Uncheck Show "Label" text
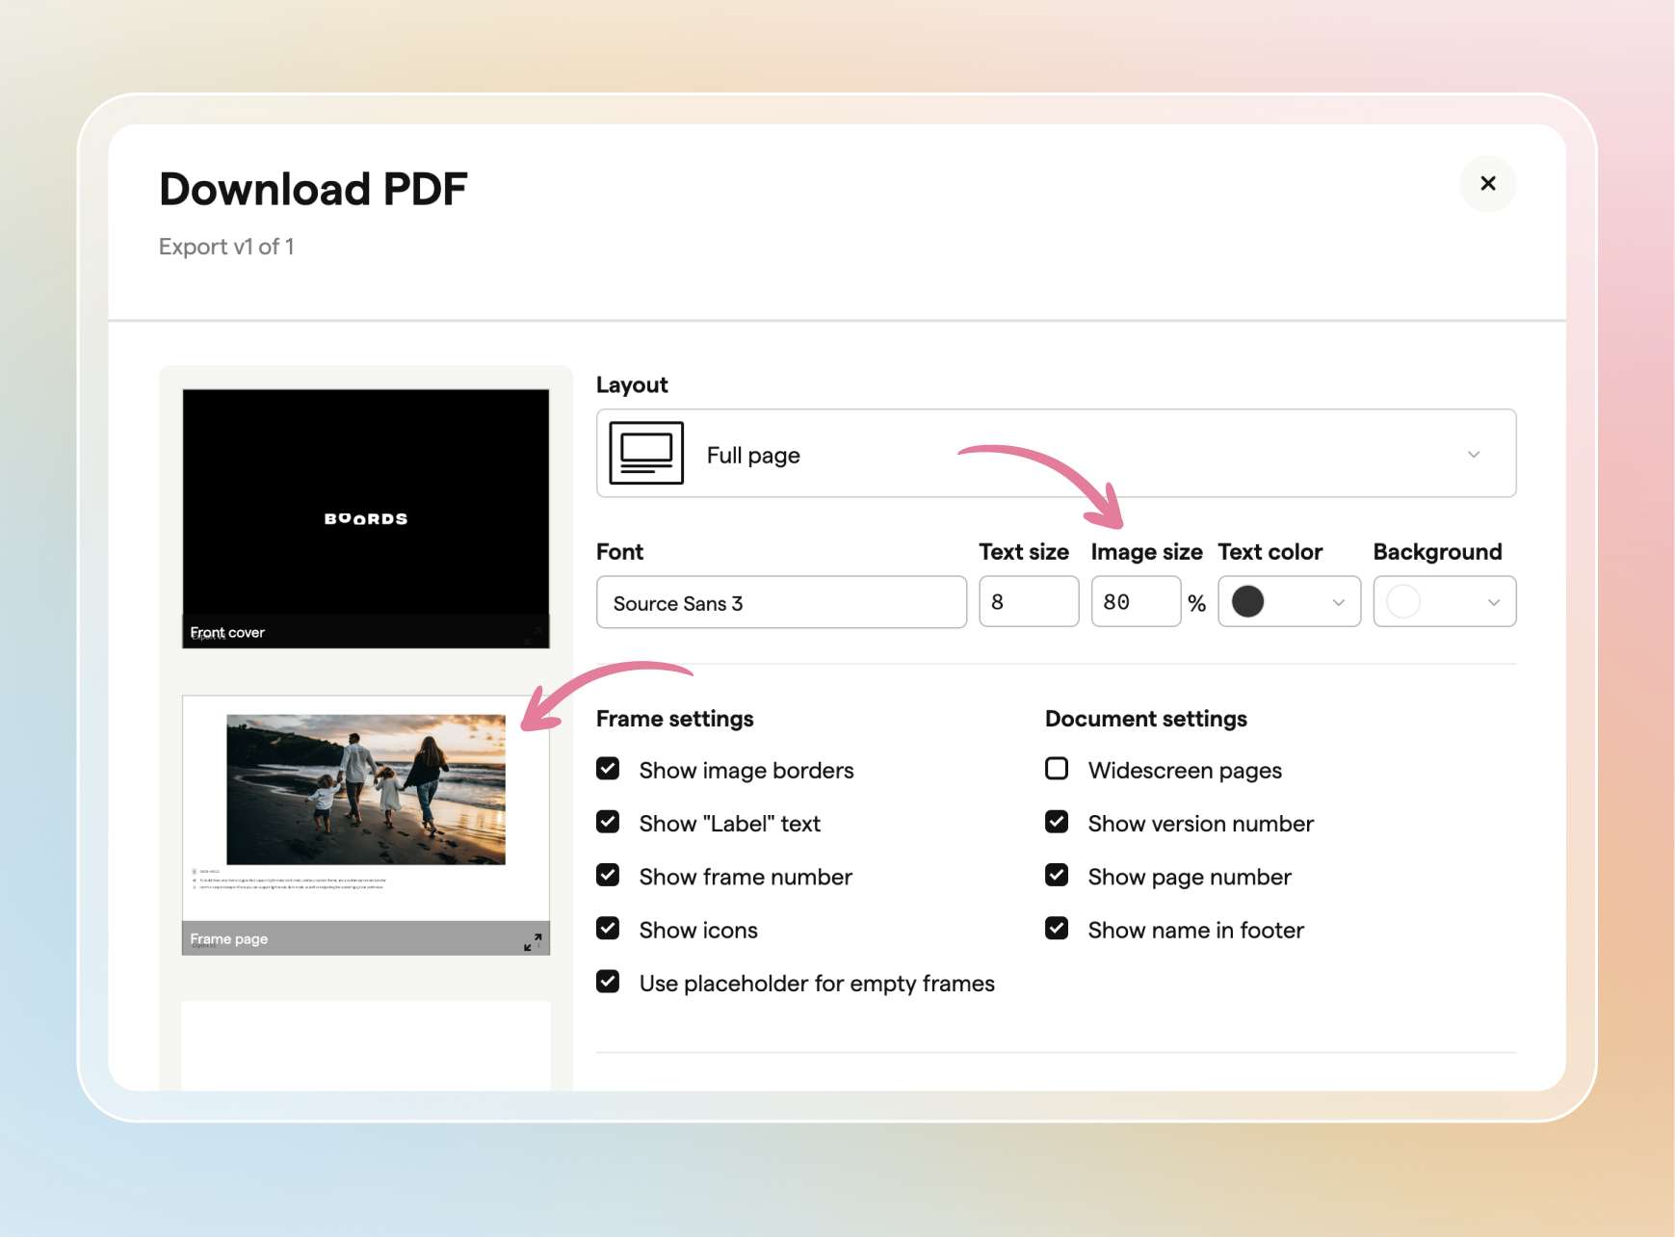 [x=608, y=822]
